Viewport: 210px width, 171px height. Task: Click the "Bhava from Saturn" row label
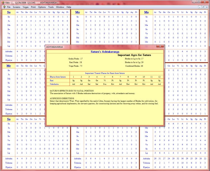coord(58,77)
